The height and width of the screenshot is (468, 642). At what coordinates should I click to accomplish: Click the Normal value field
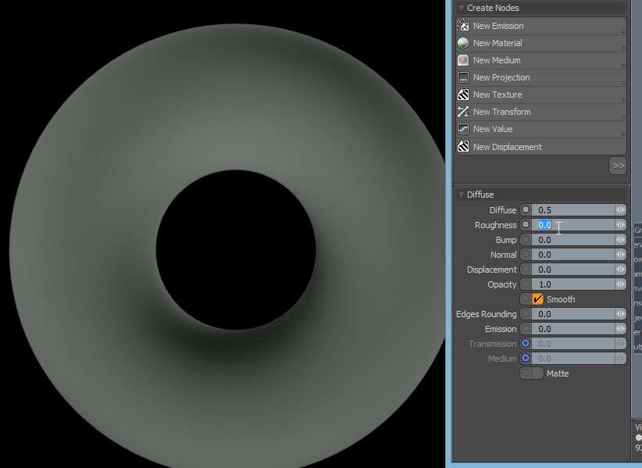coord(573,254)
